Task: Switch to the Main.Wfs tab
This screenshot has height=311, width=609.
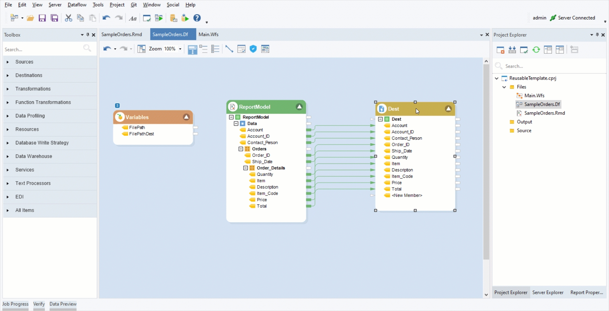Action: point(208,34)
